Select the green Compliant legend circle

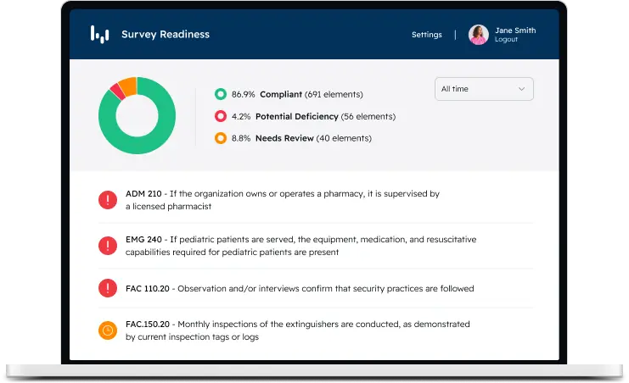(x=221, y=94)
